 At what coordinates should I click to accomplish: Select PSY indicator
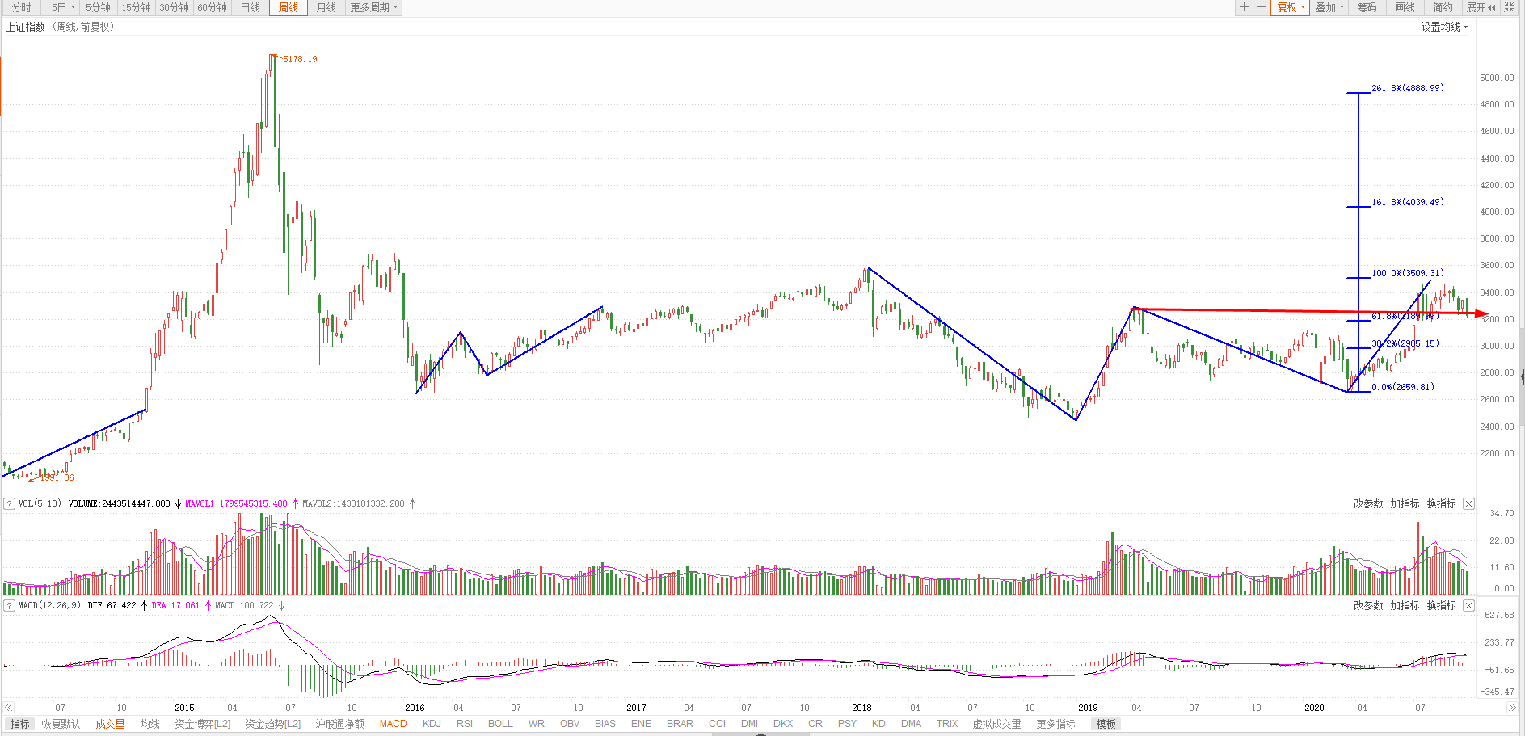[x=847, y=724]
